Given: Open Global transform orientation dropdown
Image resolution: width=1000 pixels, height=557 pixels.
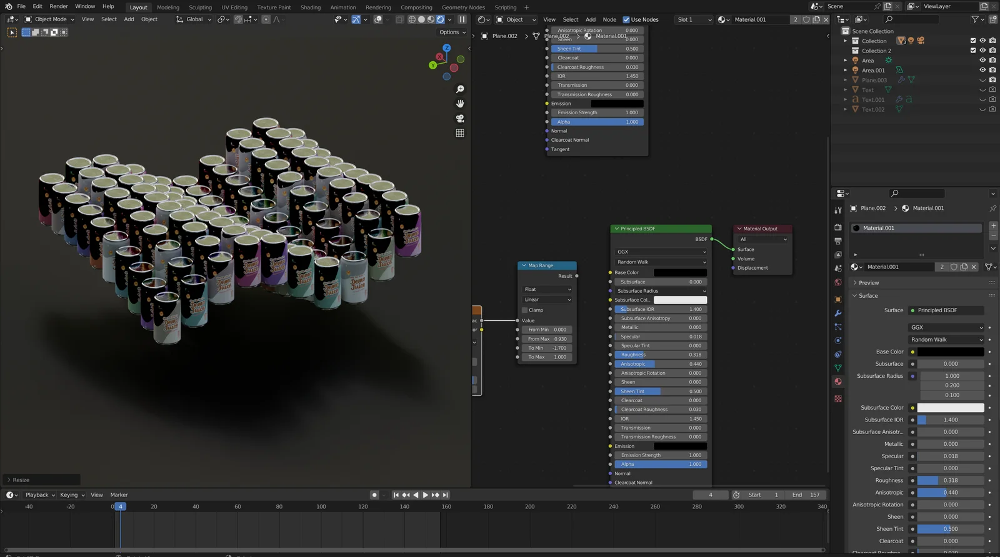Looking at the screenshot, I should [x=194, y=19].
